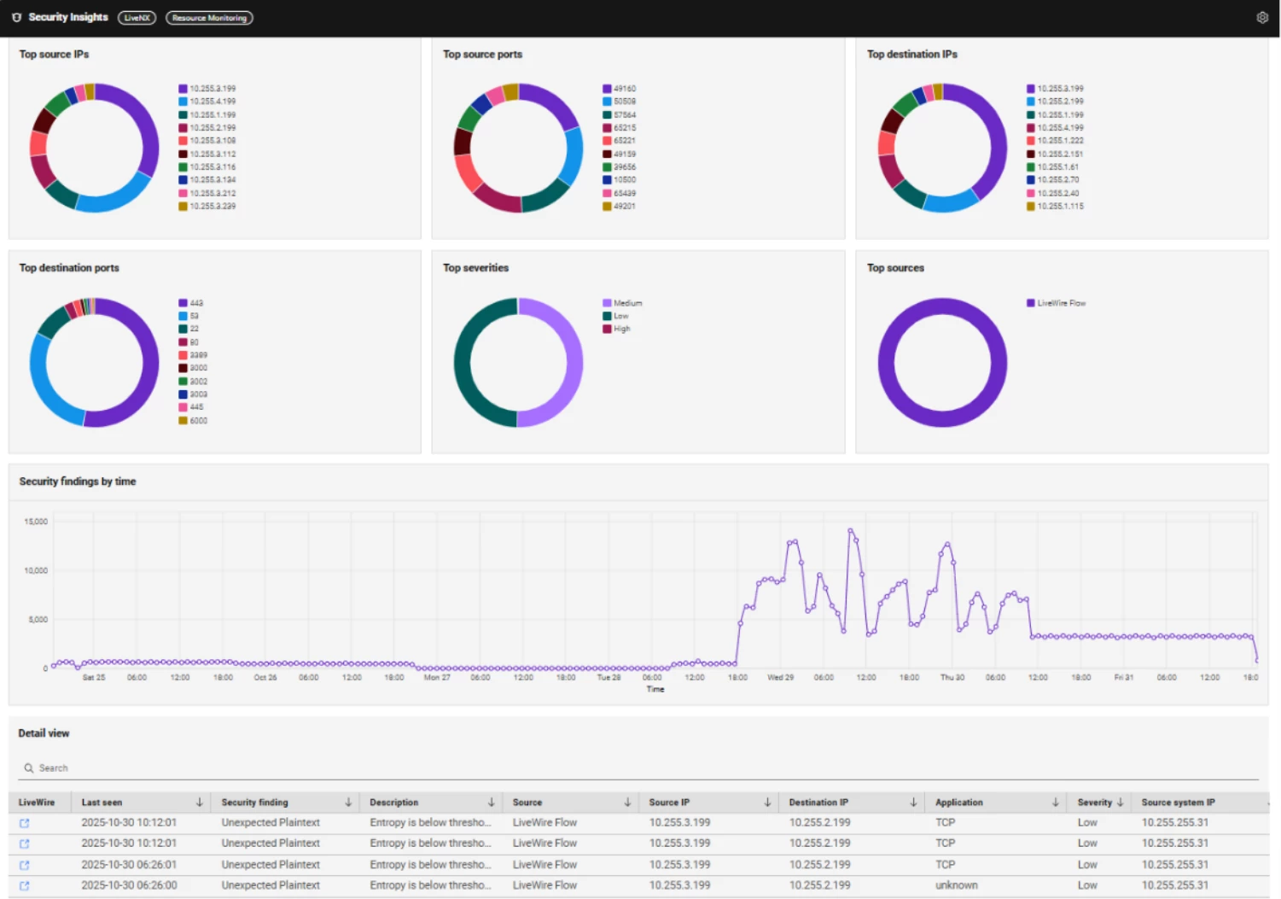Sort by Security finding arrow
1281x899 pixels.
pyautogui.click(x=348, y=802)
